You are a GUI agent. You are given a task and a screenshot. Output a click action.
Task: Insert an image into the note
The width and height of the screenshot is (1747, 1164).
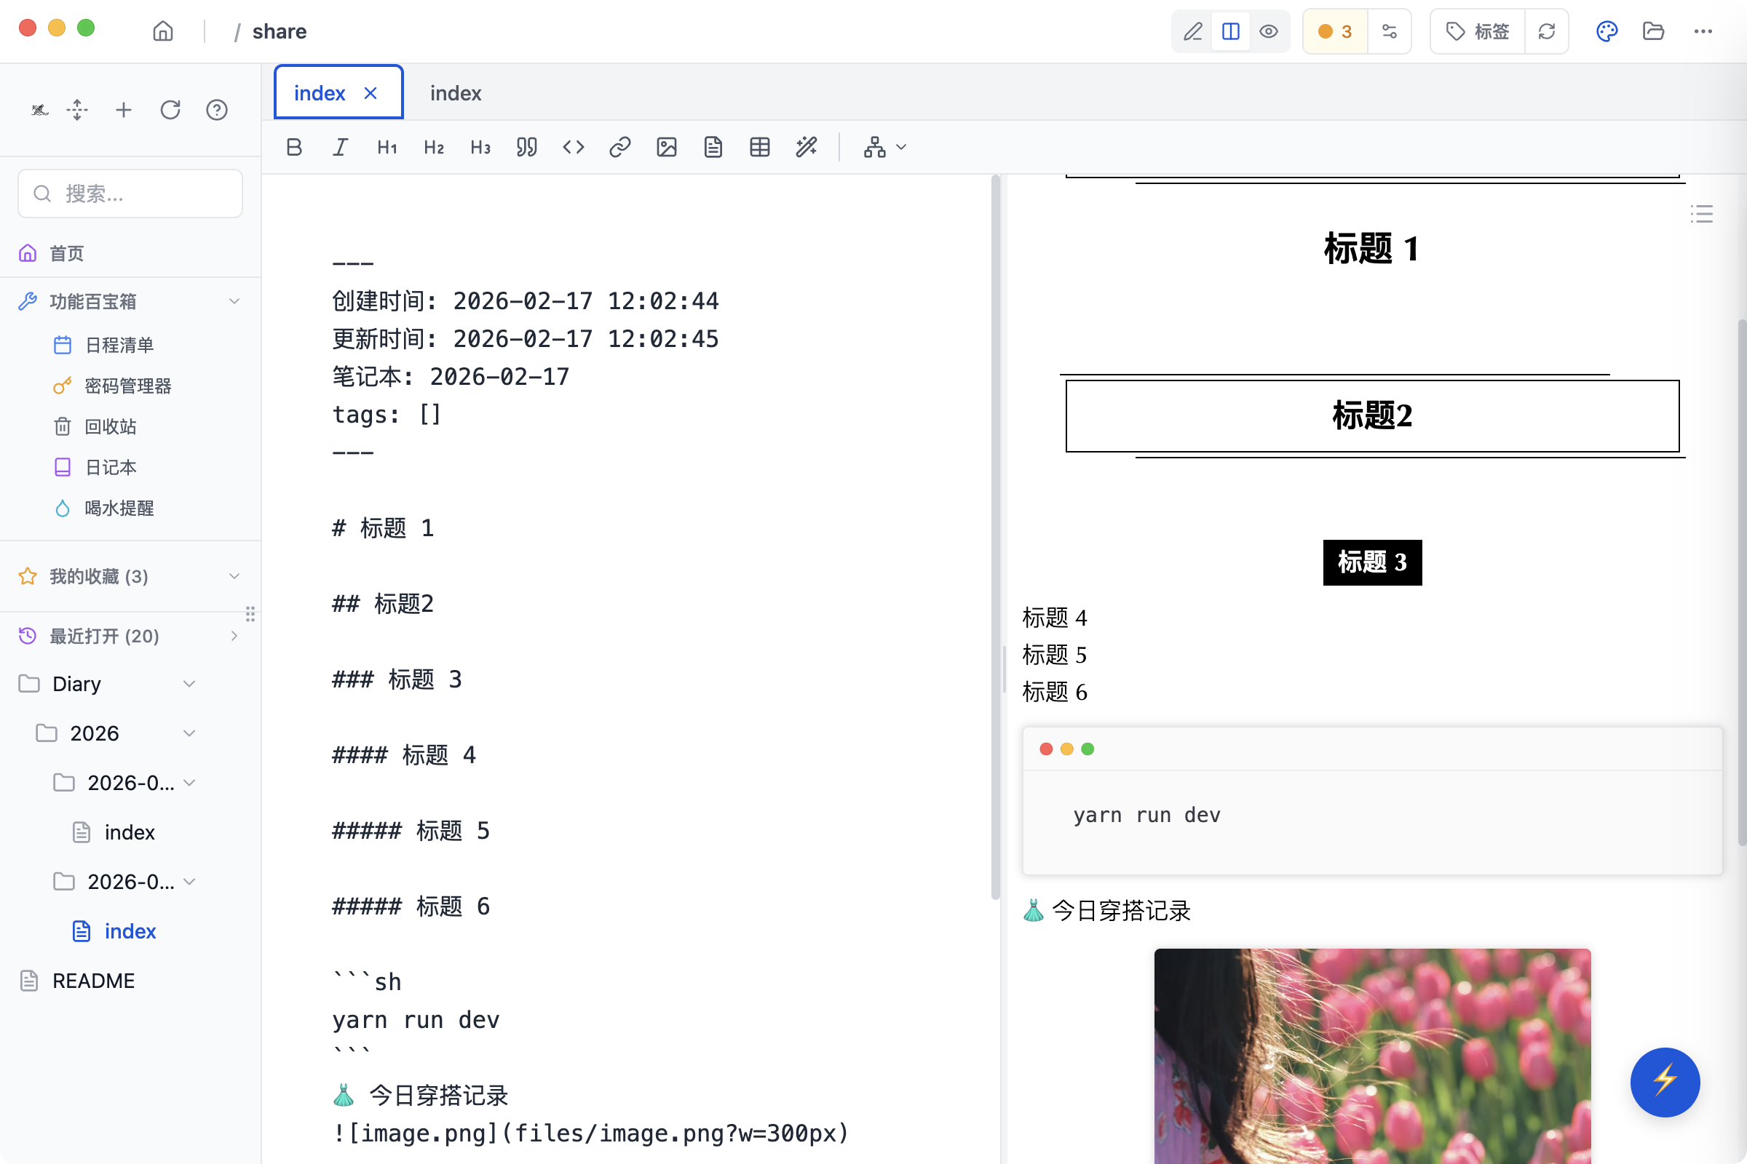click(x=666, y=147)
